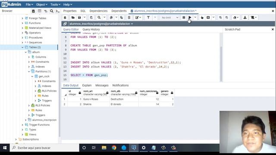The width and height of the screenshot is (276, 155).
Task: Select the Sequences tree item
Action: tap(35, 43)
